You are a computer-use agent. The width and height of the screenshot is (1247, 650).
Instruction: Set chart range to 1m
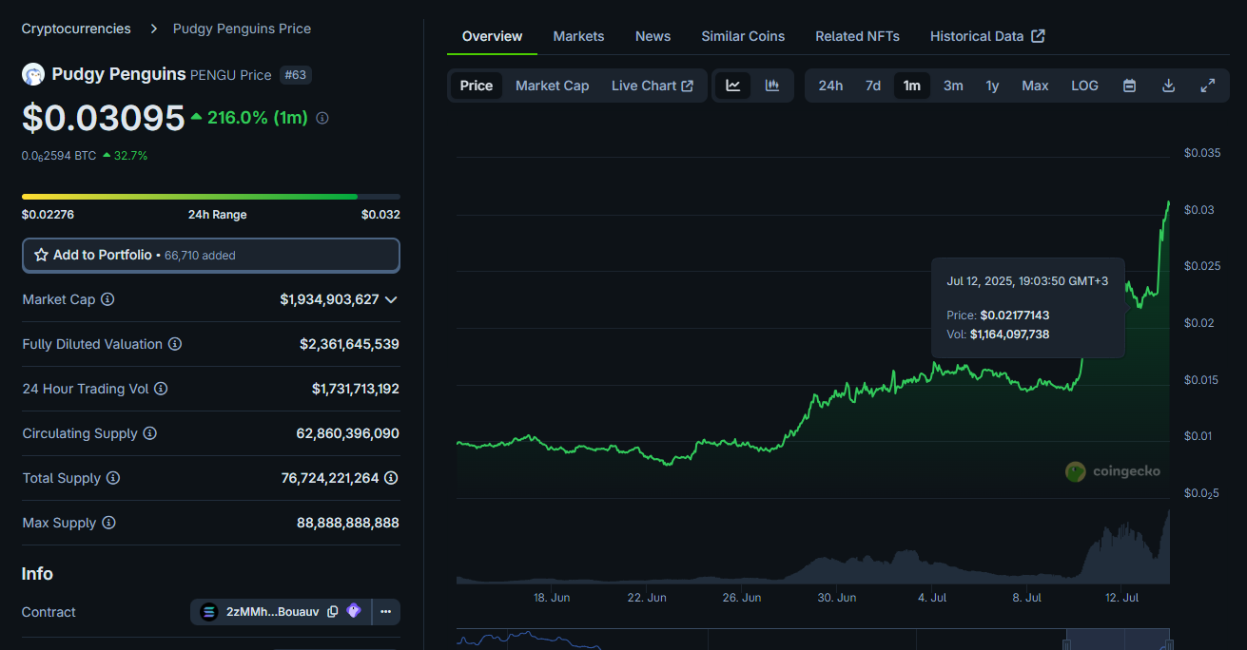[912, 86]
